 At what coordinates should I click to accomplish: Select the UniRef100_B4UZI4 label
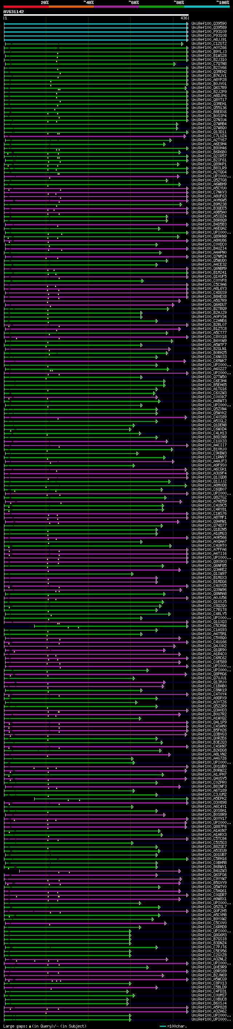click(x=209, y=249)
